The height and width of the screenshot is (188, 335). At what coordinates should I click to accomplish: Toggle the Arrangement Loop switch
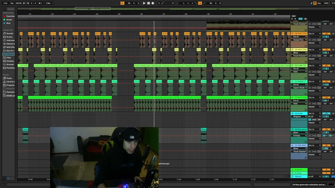200,3
